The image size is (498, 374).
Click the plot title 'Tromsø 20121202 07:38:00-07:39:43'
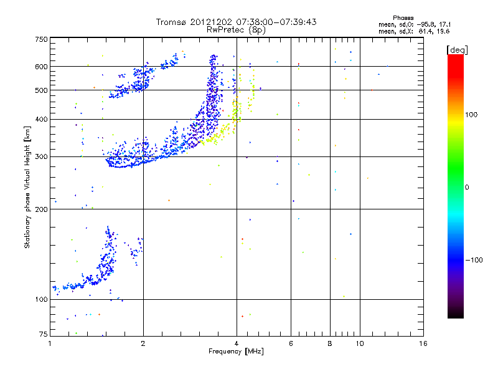tap(236, 22)
